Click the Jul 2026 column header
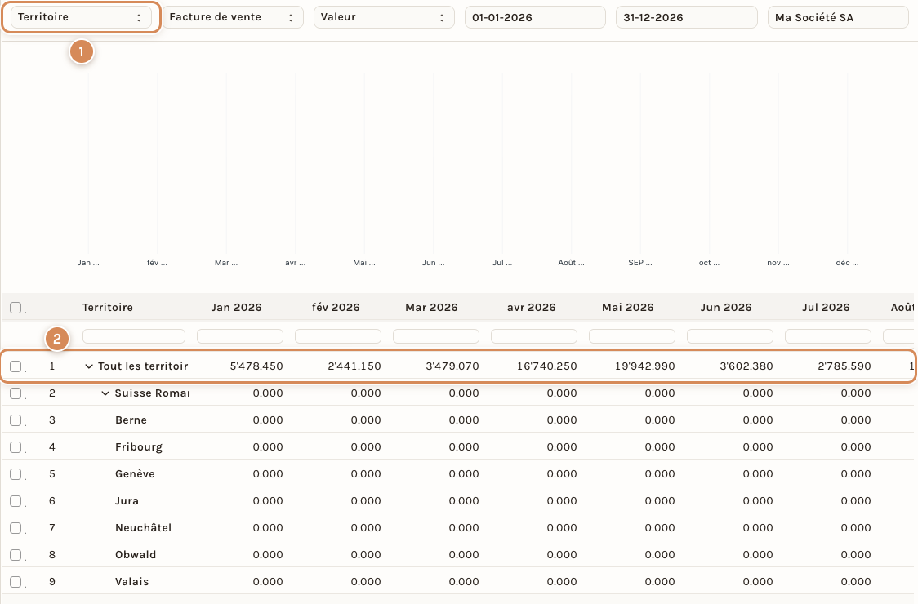918x604 pixels. tap(826, 307)
